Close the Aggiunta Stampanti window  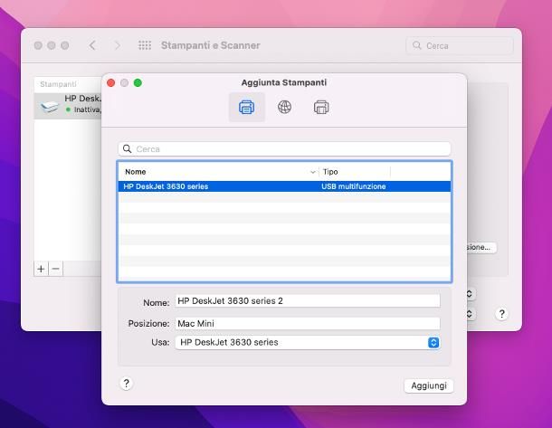coord(111,82)
